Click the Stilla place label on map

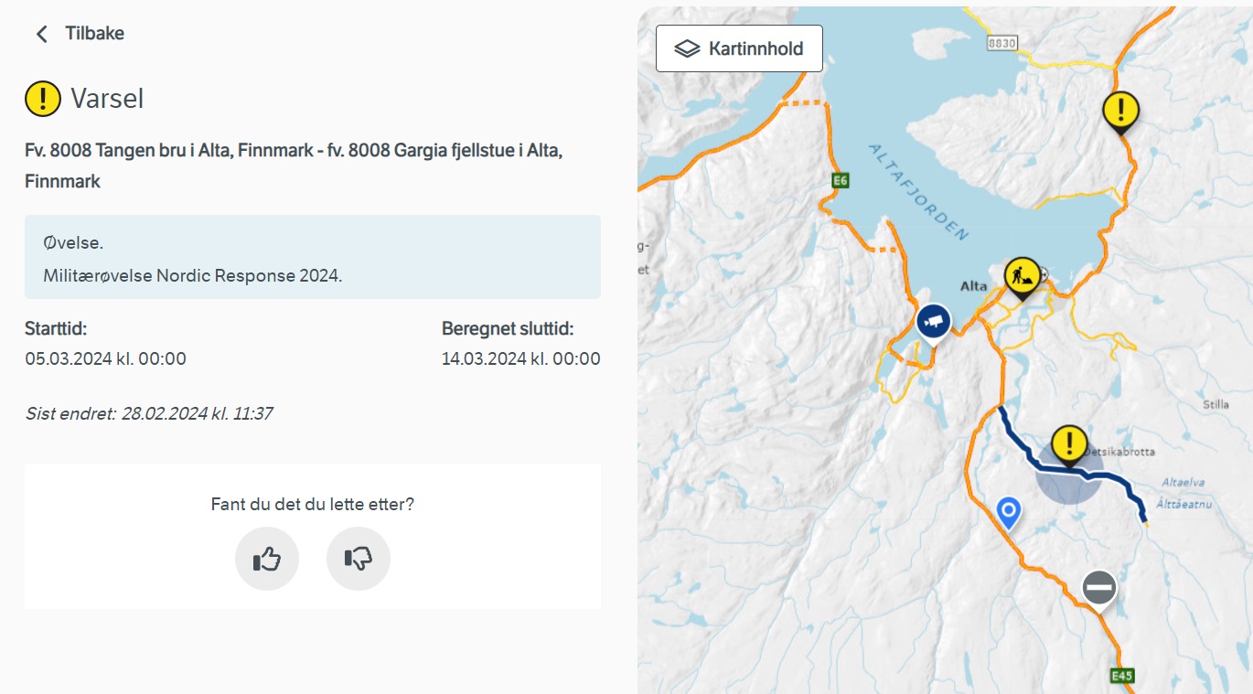click(x=1216, y=404)
